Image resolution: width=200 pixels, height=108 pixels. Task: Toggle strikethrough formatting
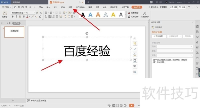coord(24,16)
